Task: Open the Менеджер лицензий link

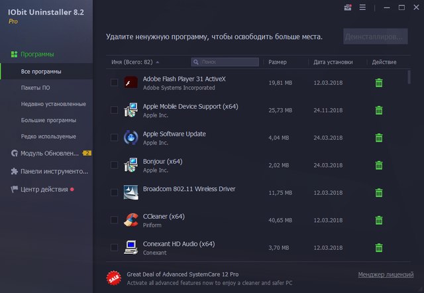Action: point(385,274)
